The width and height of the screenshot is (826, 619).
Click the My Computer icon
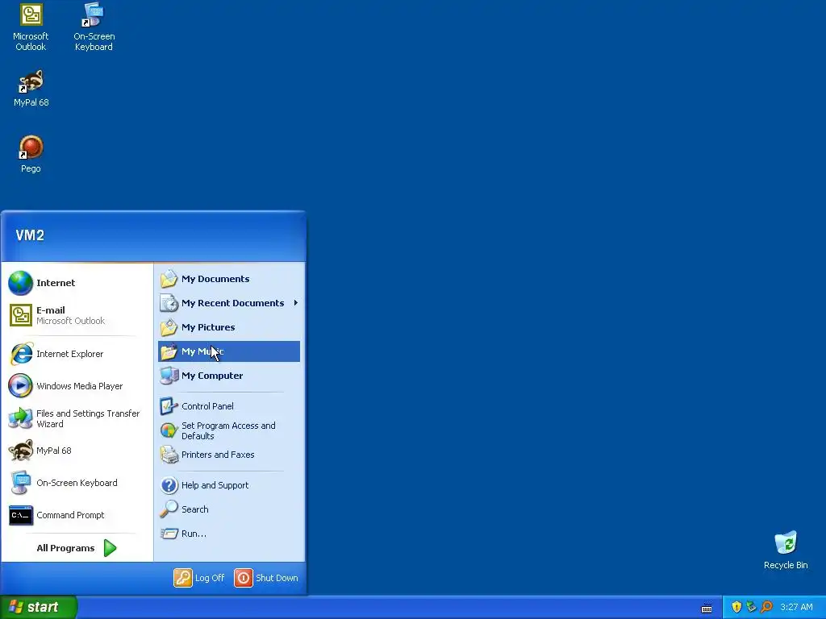(x=169, y=376)
